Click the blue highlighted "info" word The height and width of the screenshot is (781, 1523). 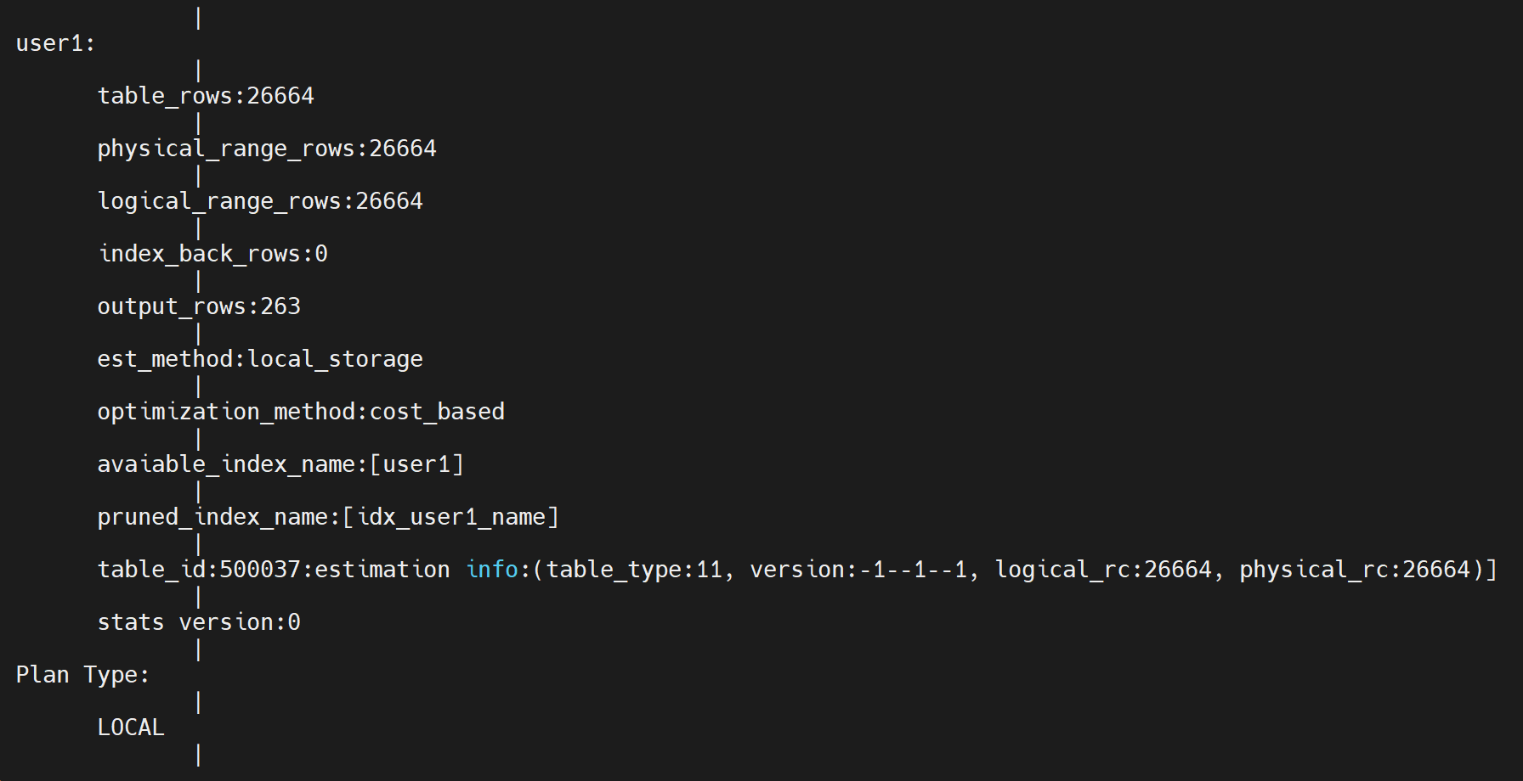(492, 570)
